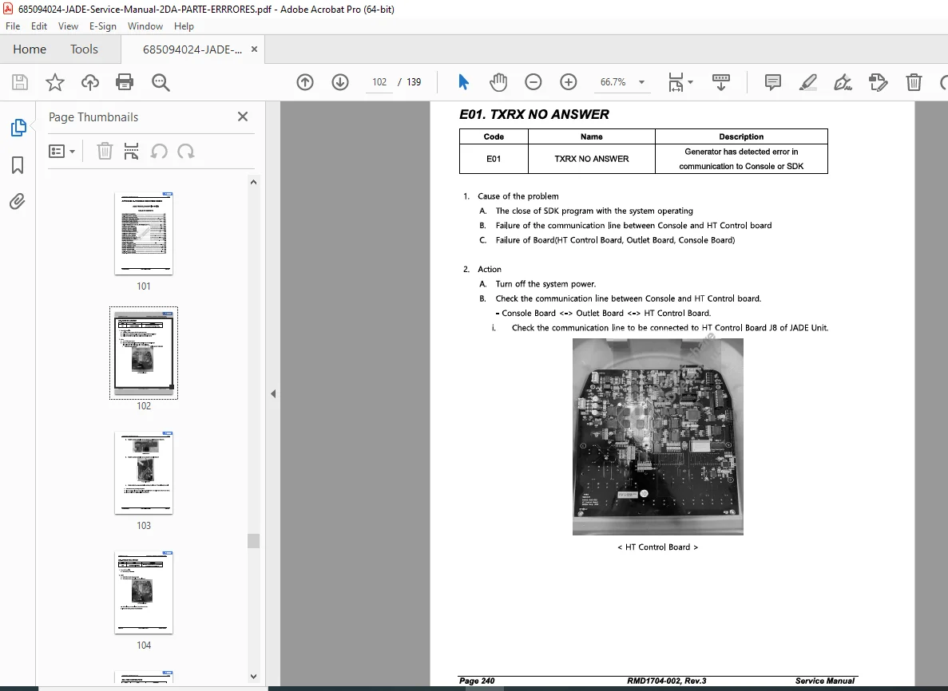Click the HT Control Board photo
The width and height of the screenshot is (948, 691).
click(x=658, y=436)
